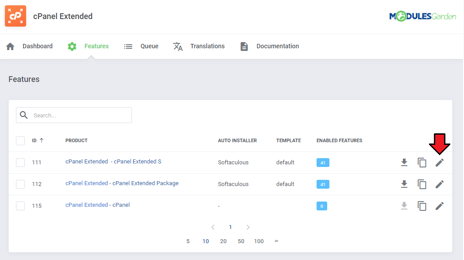Viewport: 464px width, 260px height.
Task: Click the 41 enabled features badge for 111
Action: [x=323, y=163]
